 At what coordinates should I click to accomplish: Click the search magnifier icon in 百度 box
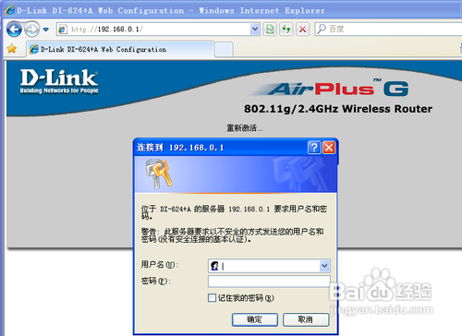(x=322, y=29)
